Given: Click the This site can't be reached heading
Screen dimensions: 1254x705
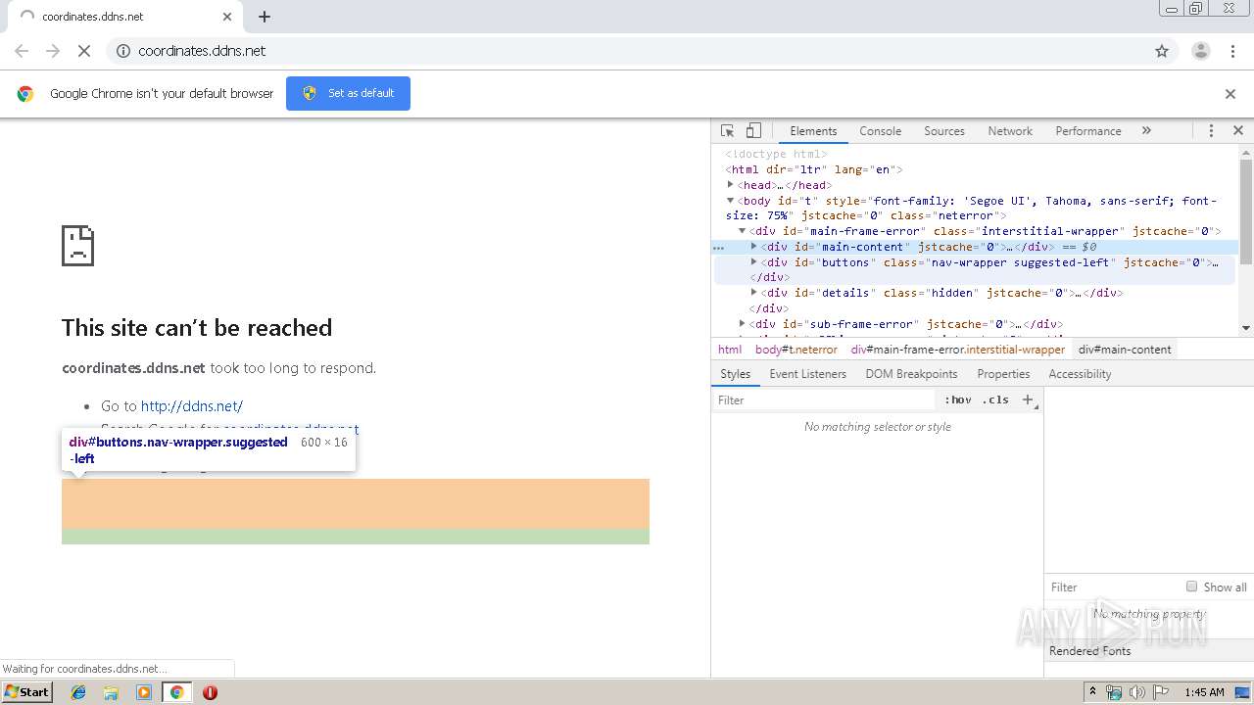Looking at the screenshot, I should tap(197, 328).
